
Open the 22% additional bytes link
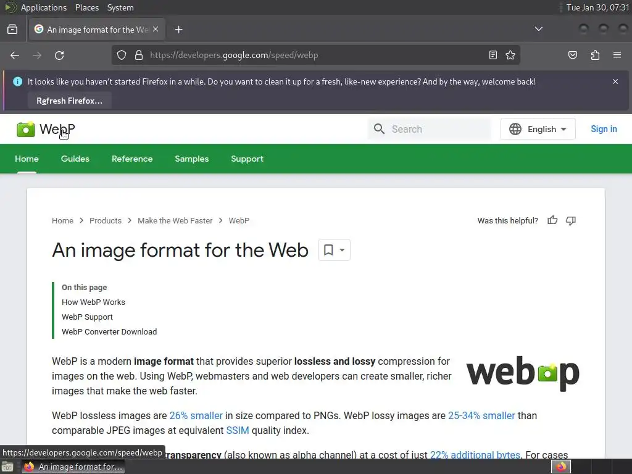coord(475,455)
